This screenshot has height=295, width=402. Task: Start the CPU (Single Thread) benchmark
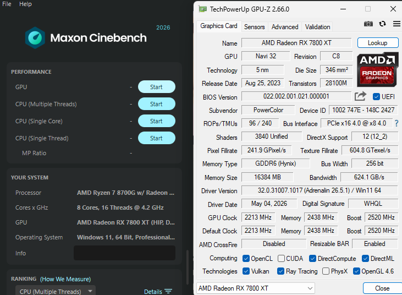pos(157,138)
